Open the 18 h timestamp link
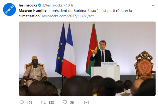 pos(69,5)
